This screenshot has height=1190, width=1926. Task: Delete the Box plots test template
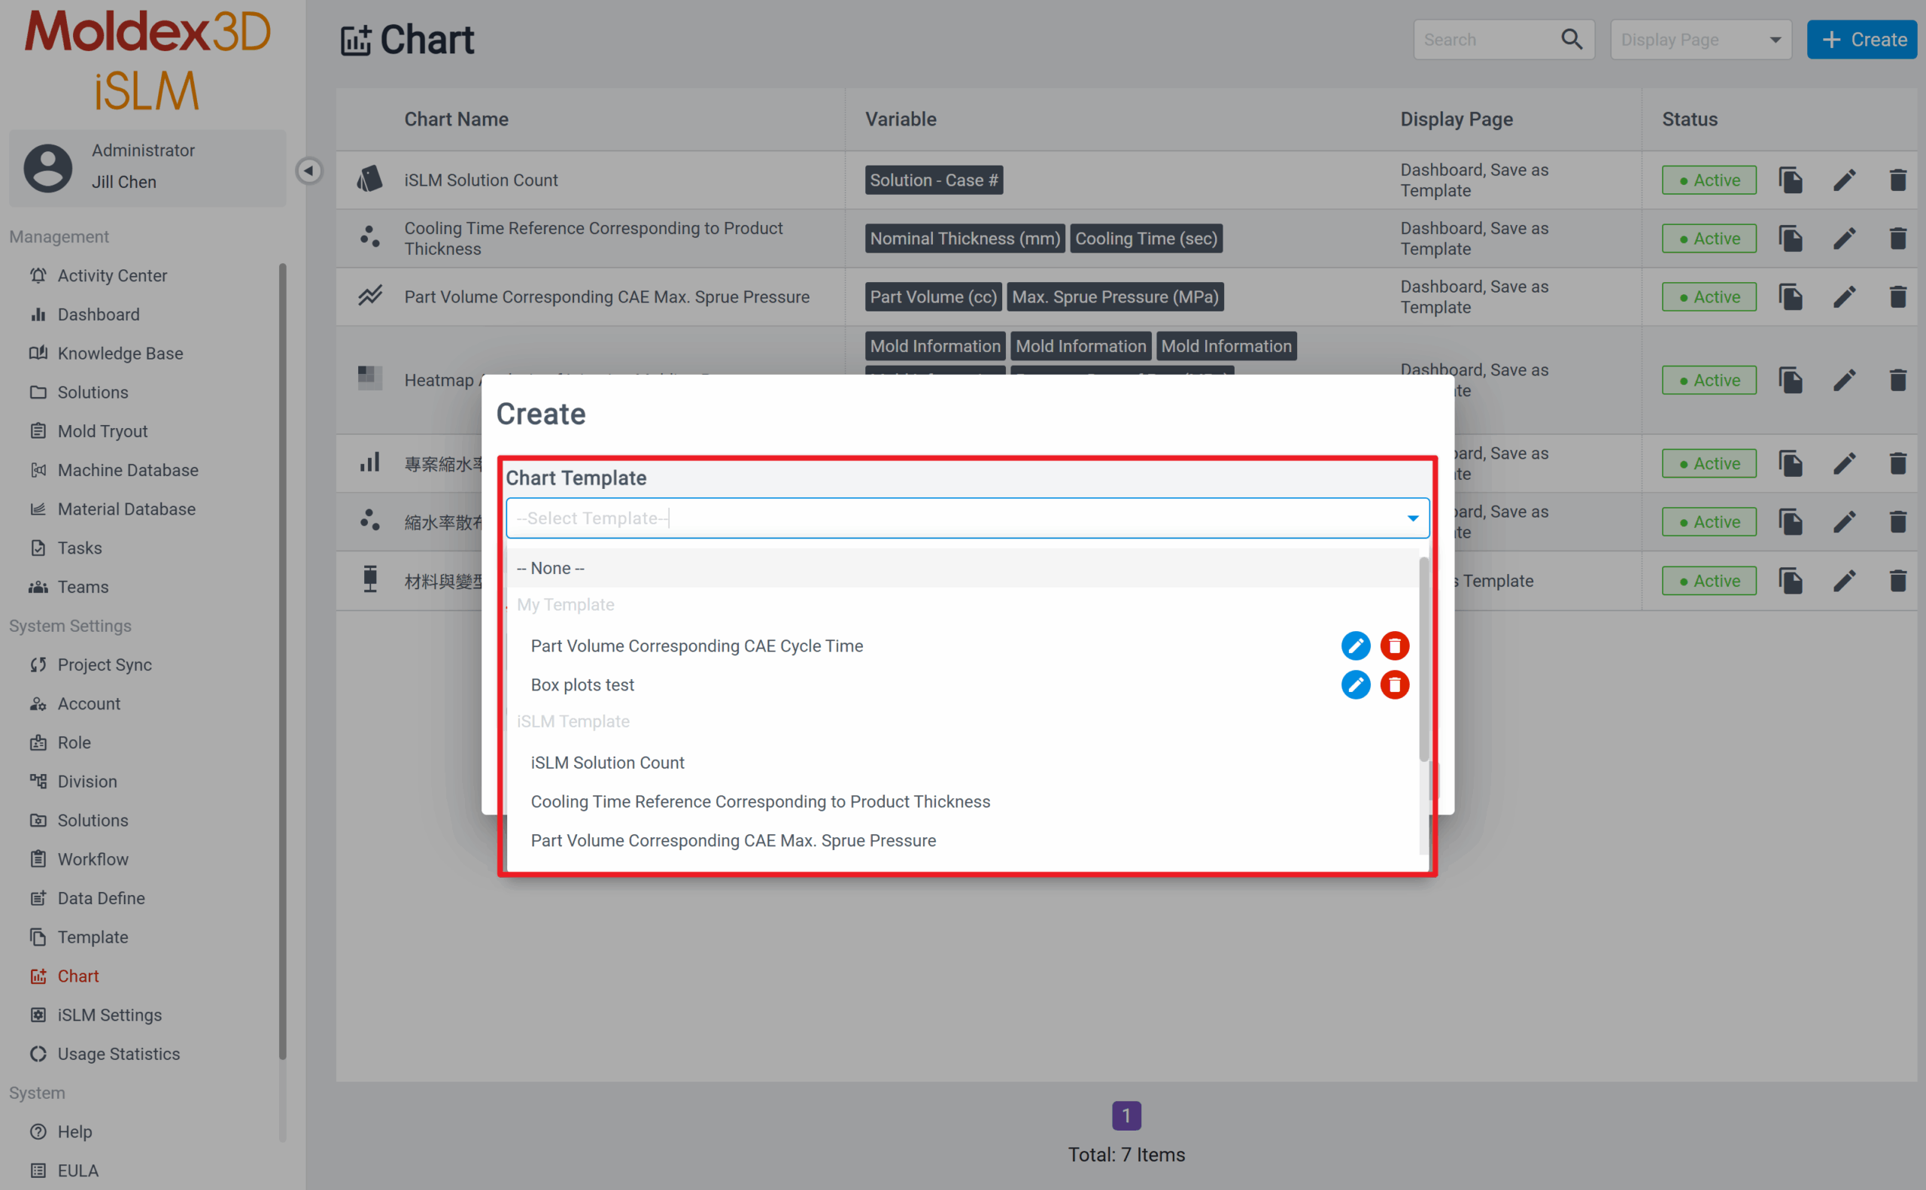[1395, 685]
